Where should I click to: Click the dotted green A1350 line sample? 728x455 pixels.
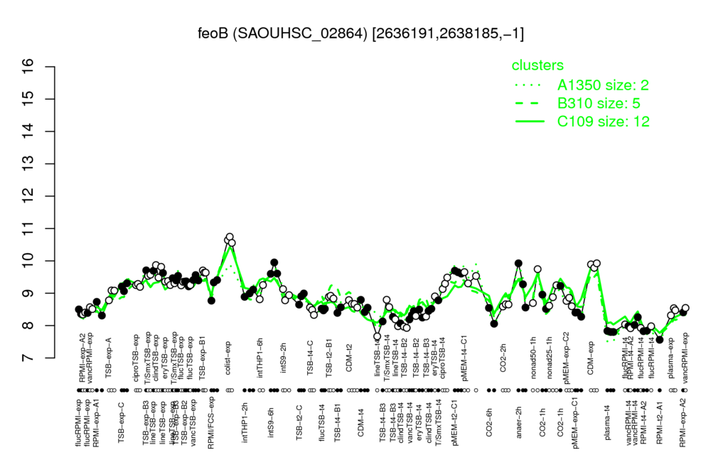point(530,85)
